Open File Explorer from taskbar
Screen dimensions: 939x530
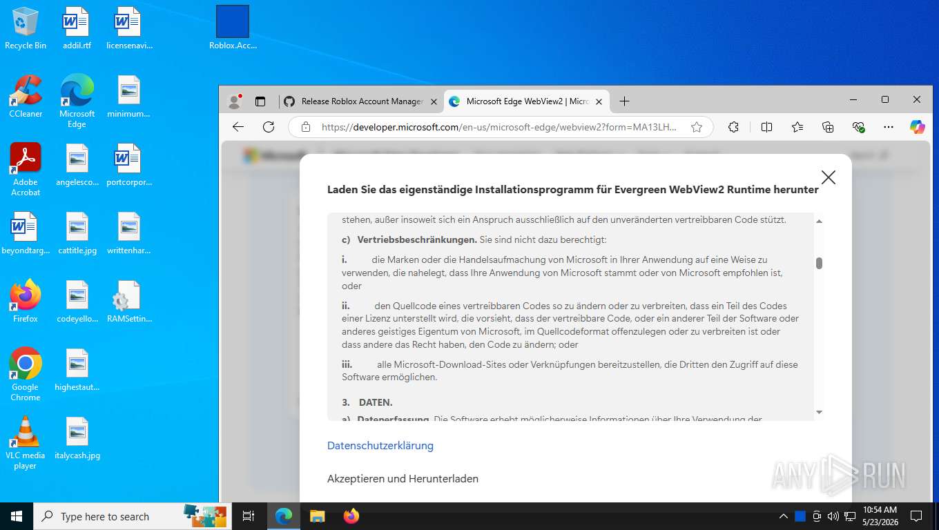click(317, 516)
